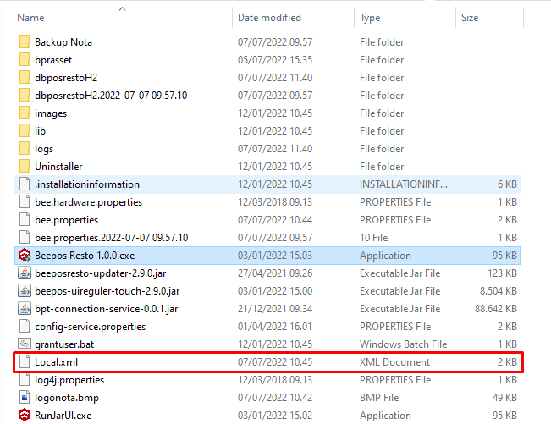Screen dimensions: 551x424
Task: Click the XML Document type cell
Action: pos(395,362)
